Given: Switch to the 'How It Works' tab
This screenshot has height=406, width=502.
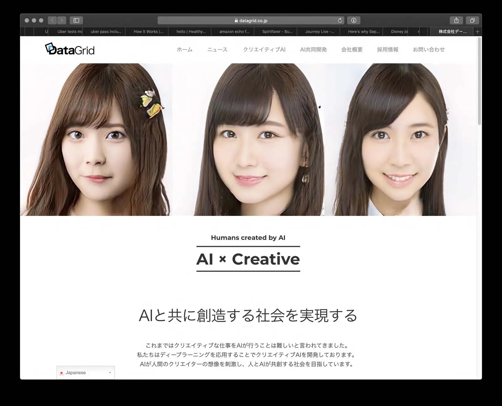Looking at the screenshot, I should (147, 31).
